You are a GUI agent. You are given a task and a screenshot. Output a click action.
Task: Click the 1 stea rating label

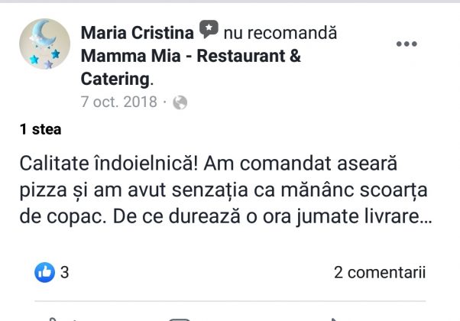click(40, 129)
